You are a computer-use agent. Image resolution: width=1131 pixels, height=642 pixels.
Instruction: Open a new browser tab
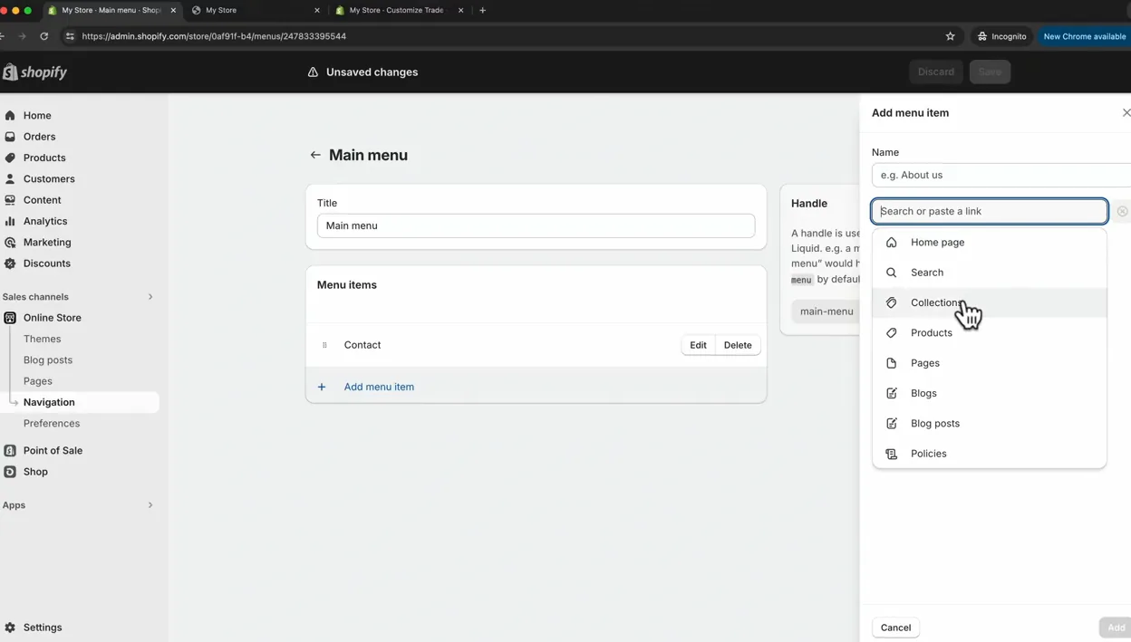(482, 10)
